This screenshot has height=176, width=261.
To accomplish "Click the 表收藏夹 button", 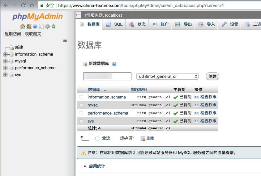I will [33, 34].
